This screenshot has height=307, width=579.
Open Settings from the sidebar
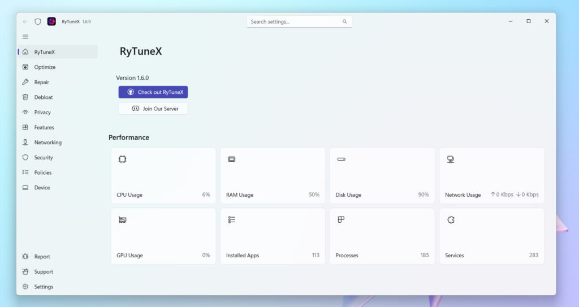(x=44, y=287)
